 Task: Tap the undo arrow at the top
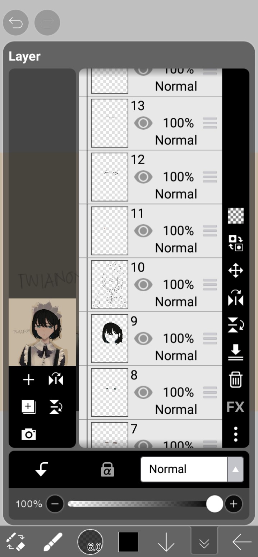[16, 23]
